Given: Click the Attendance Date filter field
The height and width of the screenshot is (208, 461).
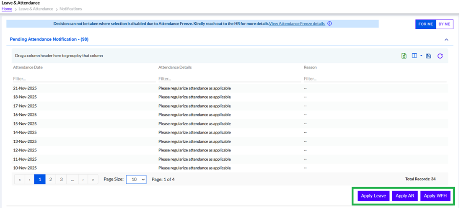Looking at the screenshot, I should coord(84,79).
